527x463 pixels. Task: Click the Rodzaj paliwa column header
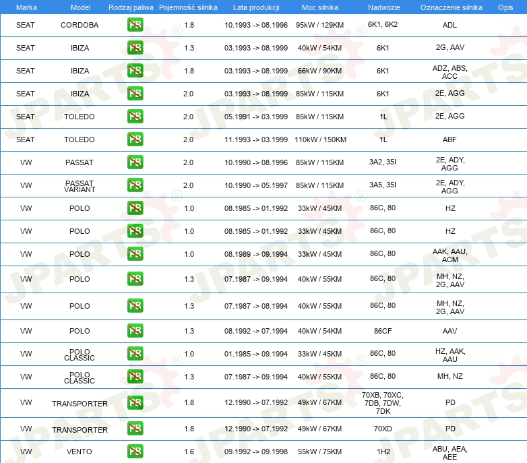coord(131,7)
